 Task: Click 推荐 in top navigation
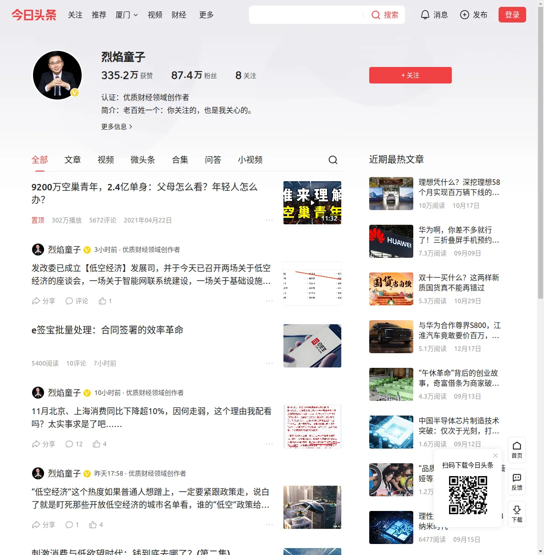[x=99, y=15]
